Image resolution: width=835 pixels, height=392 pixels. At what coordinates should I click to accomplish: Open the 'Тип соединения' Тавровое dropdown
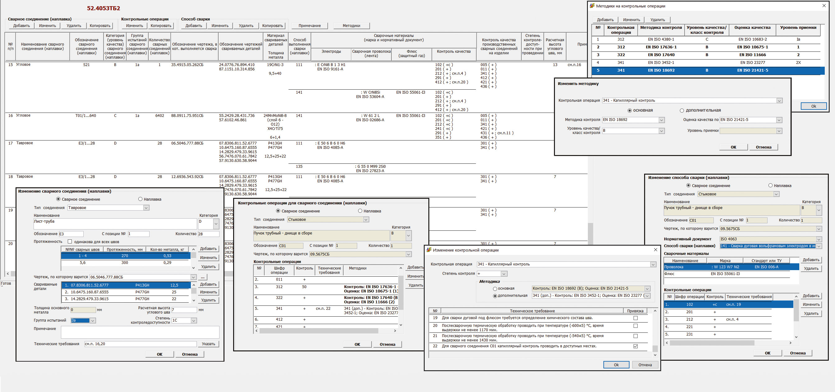pos(146,208)
